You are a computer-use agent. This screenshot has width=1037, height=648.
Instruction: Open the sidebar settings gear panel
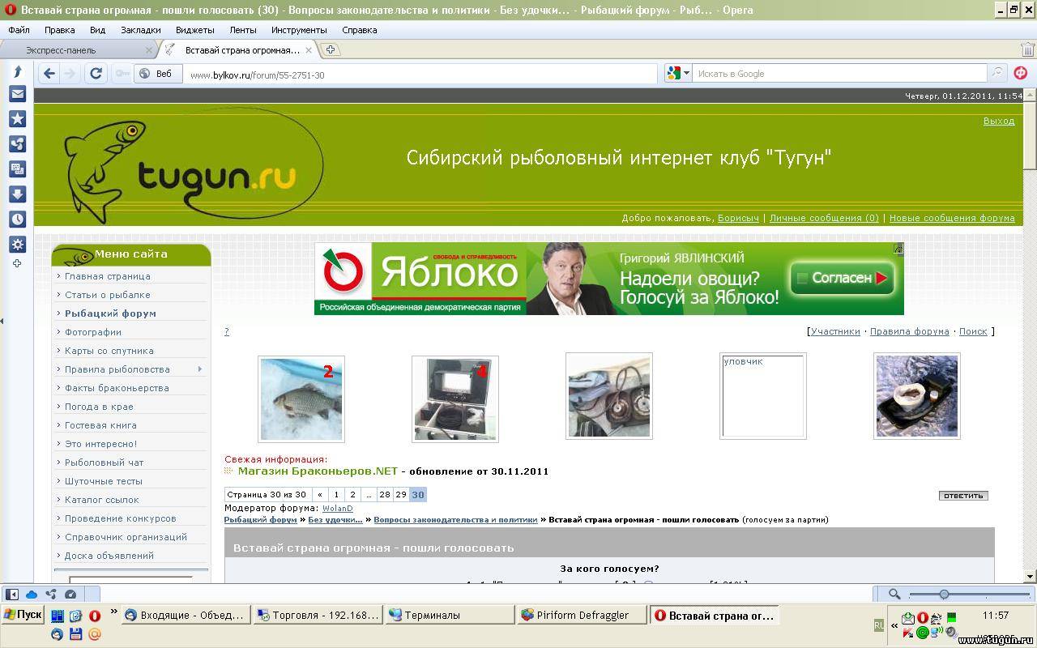click(x=17, y=245)
